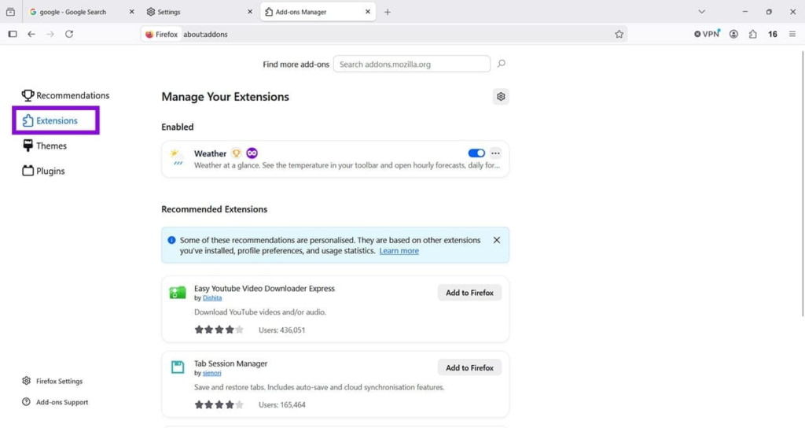
Task: Close the Add-ons Manager tab
Action: [x=368, y=12]
